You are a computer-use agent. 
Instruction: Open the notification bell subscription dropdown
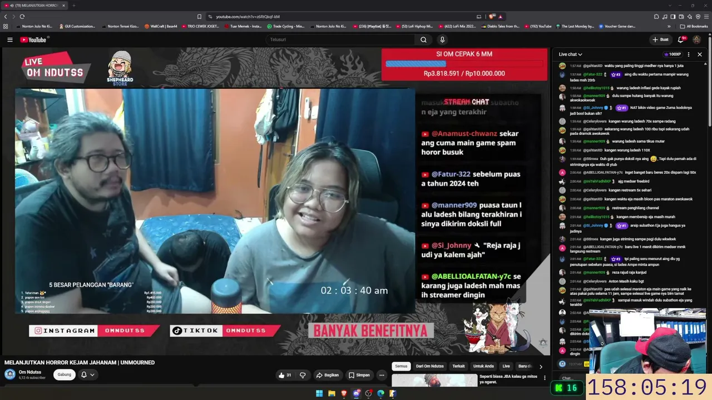87,375
